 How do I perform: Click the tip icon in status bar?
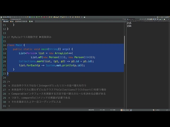click(154, 110)
